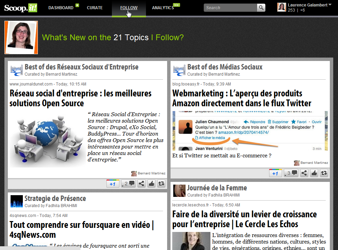Click Bernard Martinez avatar on Webmarketing post

tap(297, 163)
